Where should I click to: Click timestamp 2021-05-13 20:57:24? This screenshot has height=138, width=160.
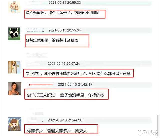[x=64, y=64]
